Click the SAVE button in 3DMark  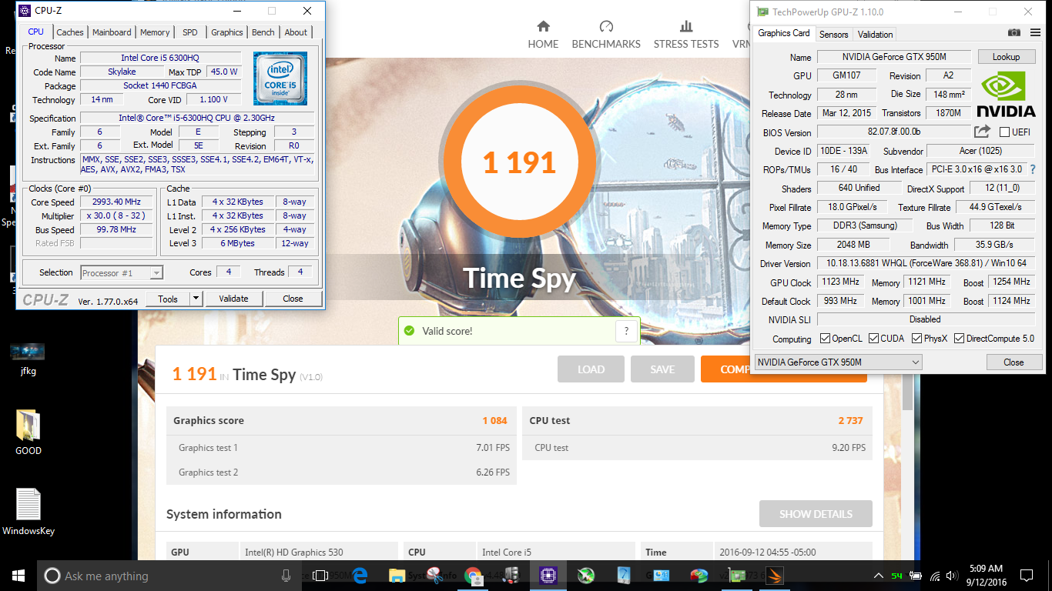(662, 369)
